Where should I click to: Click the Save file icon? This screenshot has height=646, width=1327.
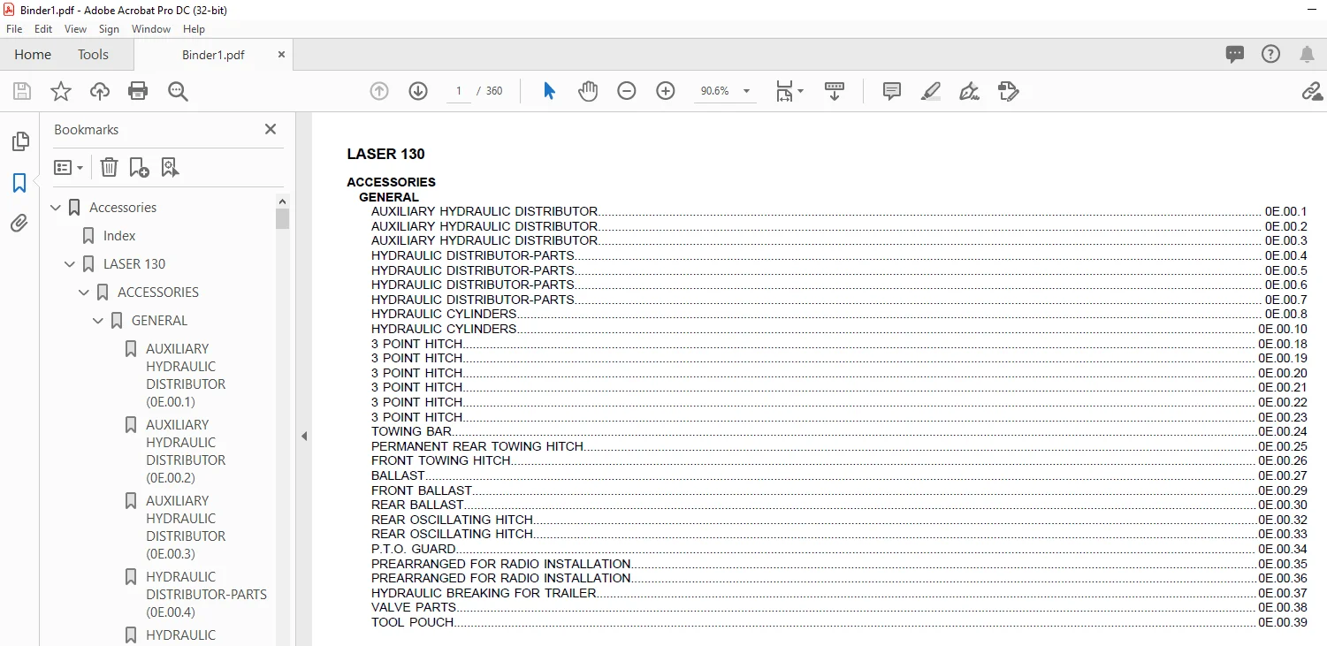click(22, 91)
